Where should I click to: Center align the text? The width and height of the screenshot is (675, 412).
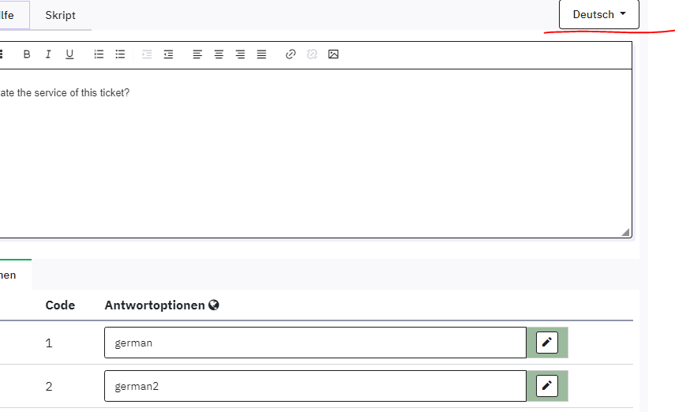pyautogui.click(x=219, y=54)
